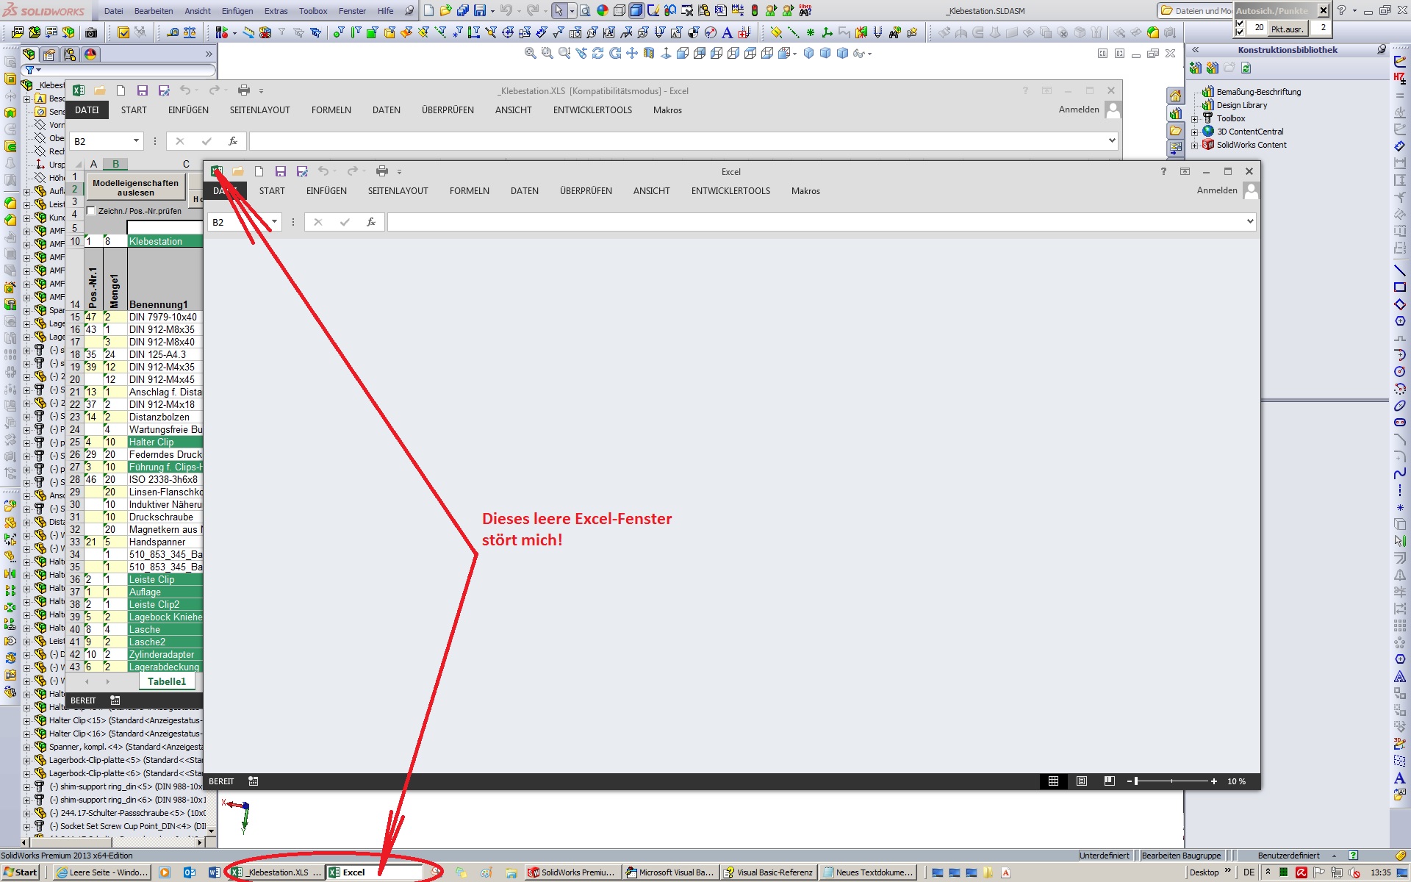Select the Tabelle1 sheet tab

167,681
